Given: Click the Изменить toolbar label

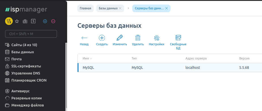Looking at the screenshot, I should tap(120, 44).
